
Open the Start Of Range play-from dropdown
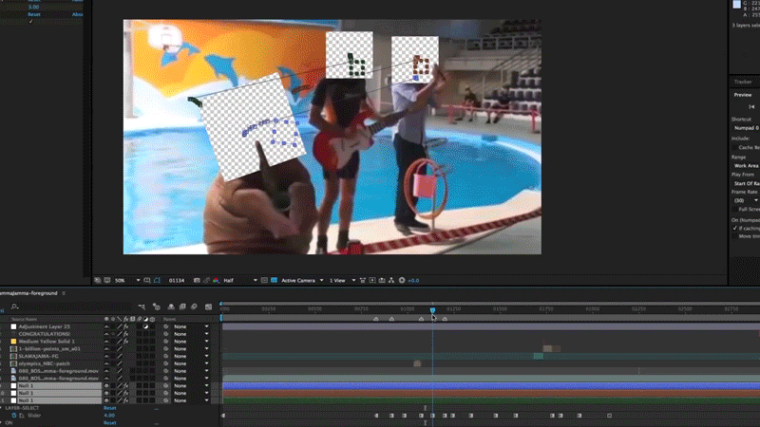[746, 183]
